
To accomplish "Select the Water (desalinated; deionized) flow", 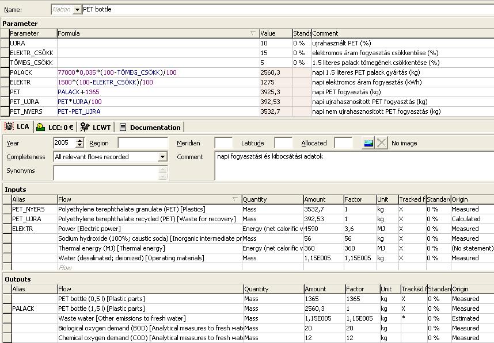I will (x=131, y=258).
